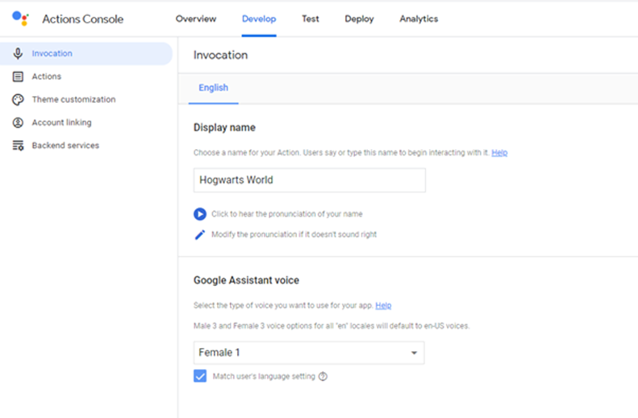Click the Invocation microphone icon

pyautogui.click(x=18, y=54)
